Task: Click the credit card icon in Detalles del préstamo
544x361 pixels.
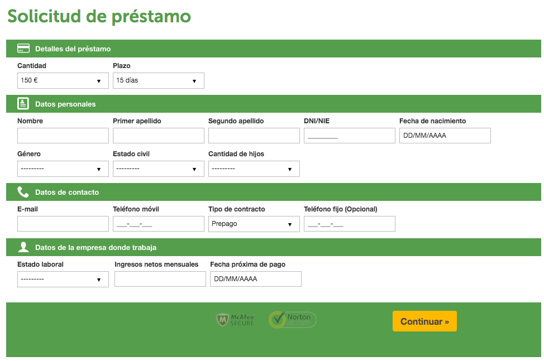Action: pyautogui.click(x=23, y=49)
